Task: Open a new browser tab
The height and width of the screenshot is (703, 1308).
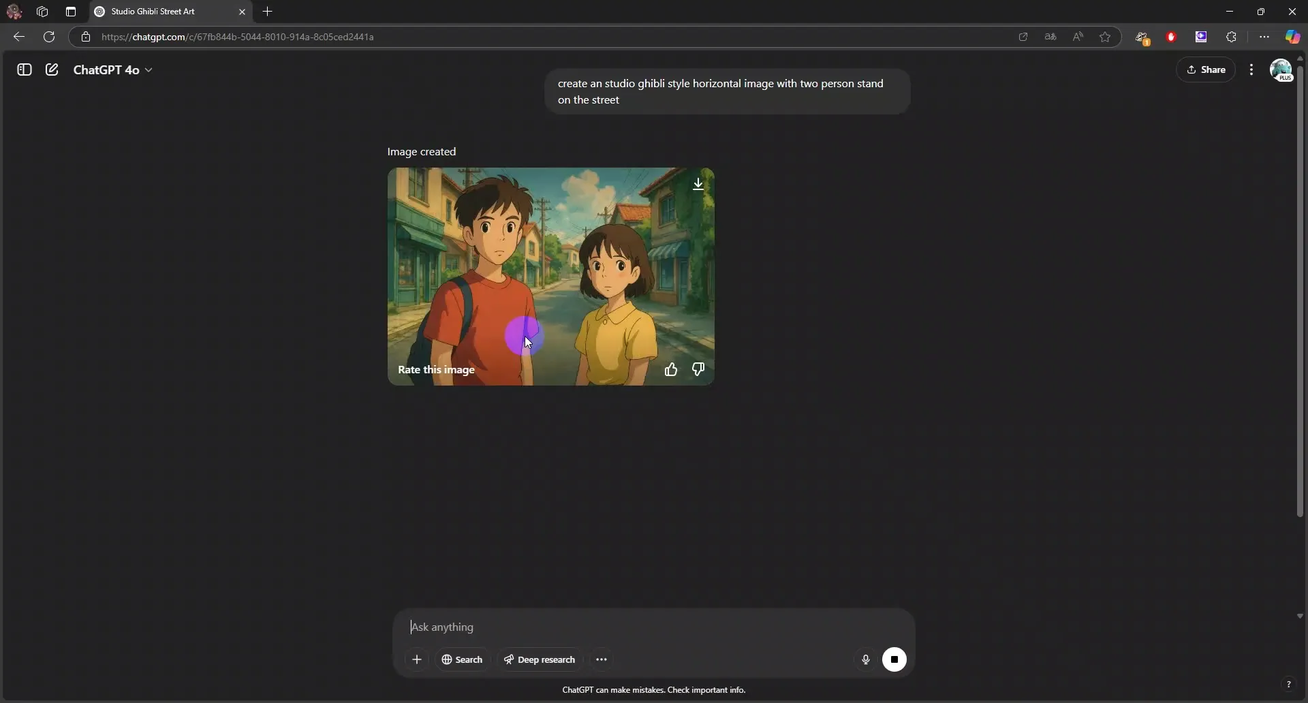Action: (x=268, y=12)
